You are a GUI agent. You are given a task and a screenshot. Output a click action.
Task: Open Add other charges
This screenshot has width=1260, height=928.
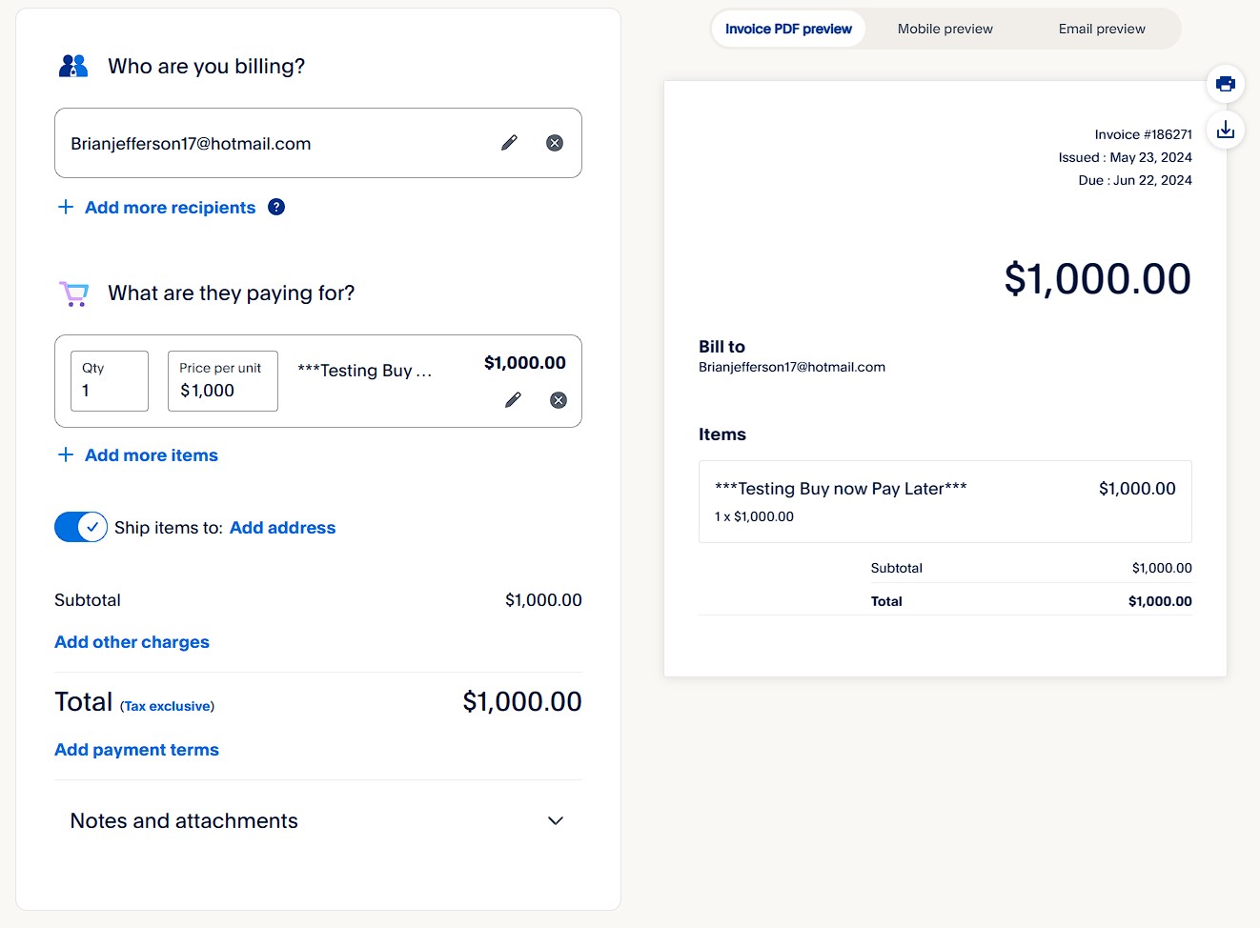coord(132,642)
